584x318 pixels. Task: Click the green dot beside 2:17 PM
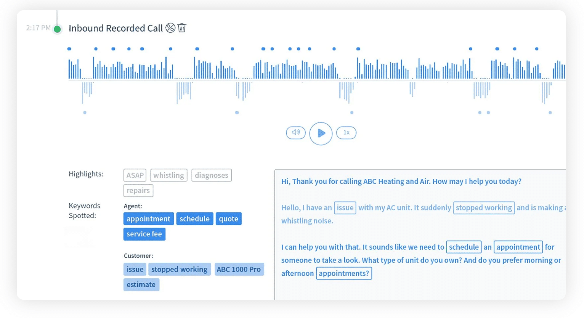click(x=57, y=28)
